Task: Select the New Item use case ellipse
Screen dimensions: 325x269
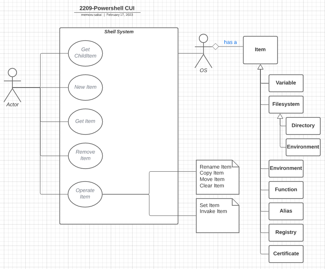Action: [86, 88]
